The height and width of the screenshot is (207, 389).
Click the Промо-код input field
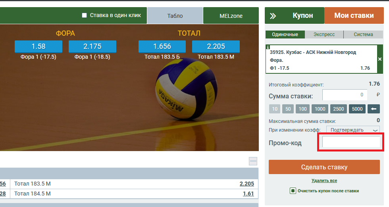(351, 142)
